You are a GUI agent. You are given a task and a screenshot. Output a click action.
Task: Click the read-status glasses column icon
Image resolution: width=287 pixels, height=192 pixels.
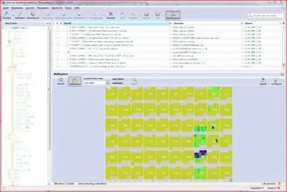pyautogui.click(x=170, y=23)
